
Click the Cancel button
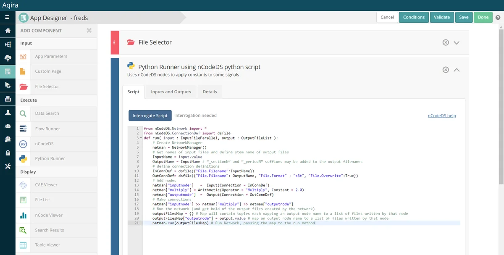[387, 17]
